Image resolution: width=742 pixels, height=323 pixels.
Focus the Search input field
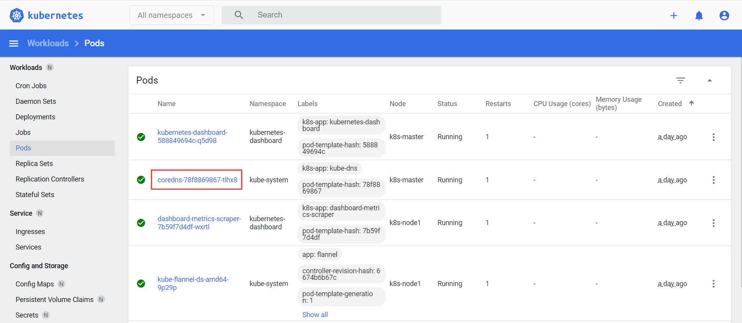coord(331,15)
